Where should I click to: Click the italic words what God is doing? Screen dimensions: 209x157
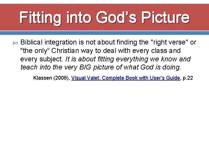[152, 67]
